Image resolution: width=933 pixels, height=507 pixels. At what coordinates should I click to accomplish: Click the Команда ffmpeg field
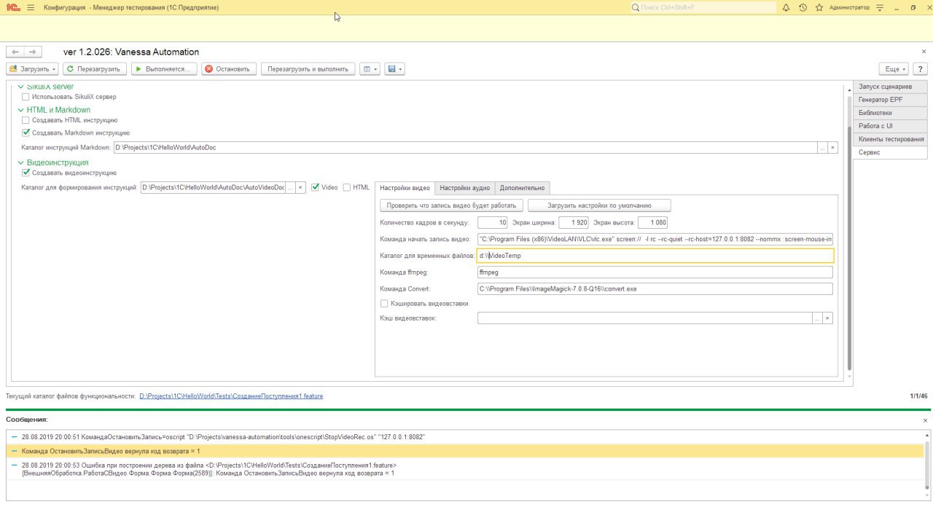[655, 272]
